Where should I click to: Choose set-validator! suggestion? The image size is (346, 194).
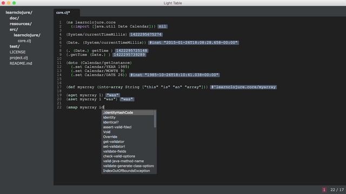click(128, 147)
